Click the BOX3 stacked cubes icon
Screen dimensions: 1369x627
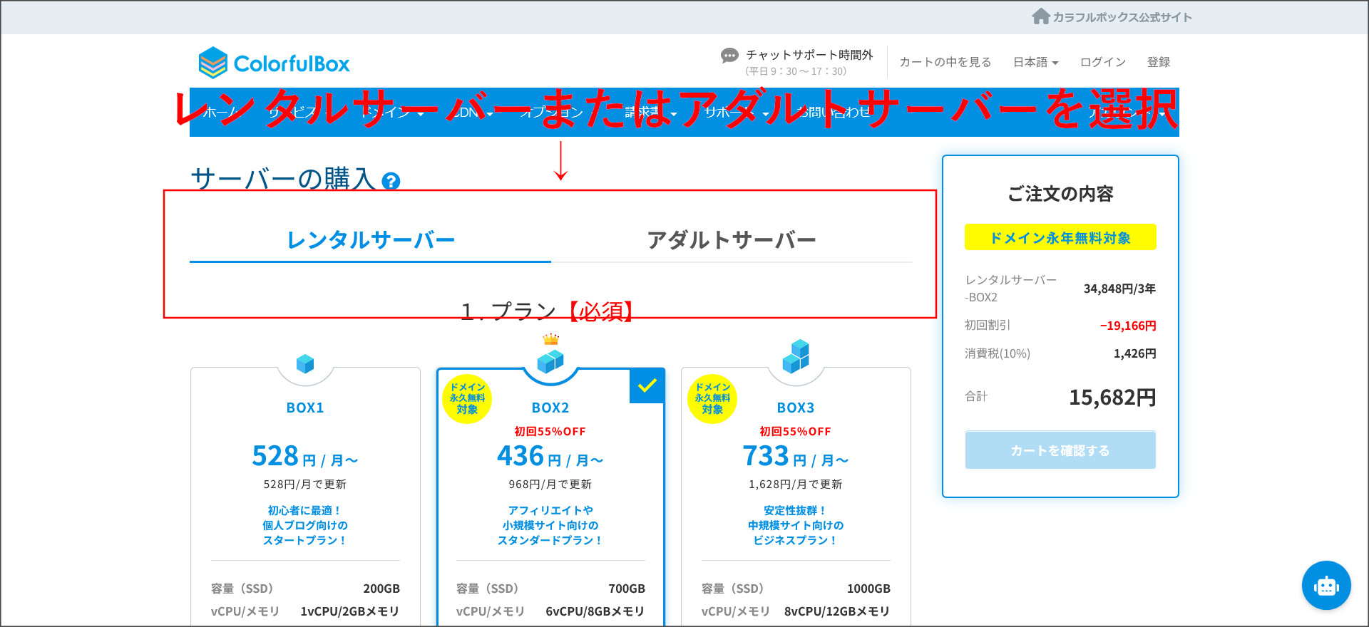pos(796,357)
